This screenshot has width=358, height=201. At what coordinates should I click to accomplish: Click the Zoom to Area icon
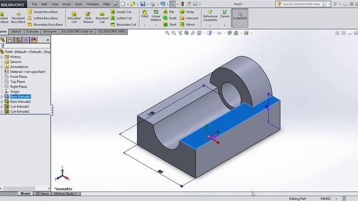point(174,33)
